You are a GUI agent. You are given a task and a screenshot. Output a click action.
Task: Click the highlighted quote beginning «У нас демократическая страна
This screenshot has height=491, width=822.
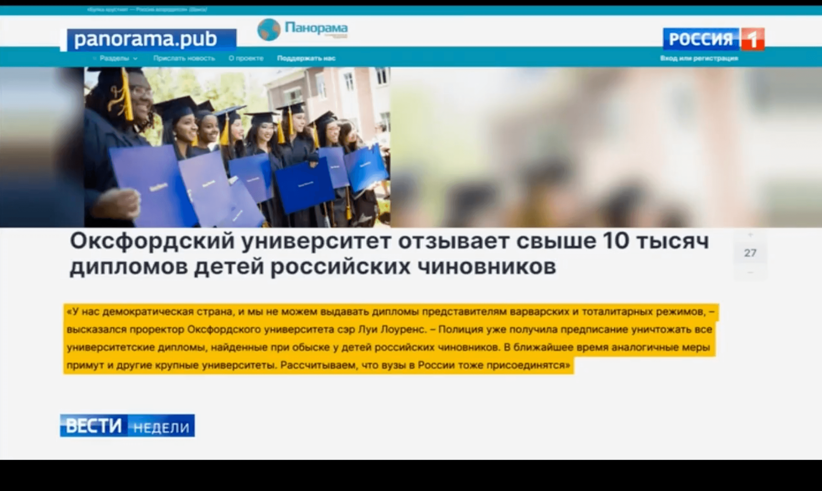391,338
